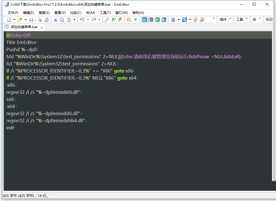Click the 'Title EmEditor' line in editor

[x=21, y=42]
